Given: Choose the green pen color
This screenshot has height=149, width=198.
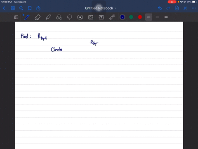Looking at the screenshot, I should pyautogui.click(x=131, y=17).
